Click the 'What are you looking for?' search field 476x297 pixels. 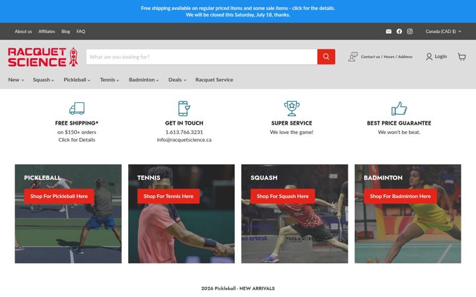(202, 57)
